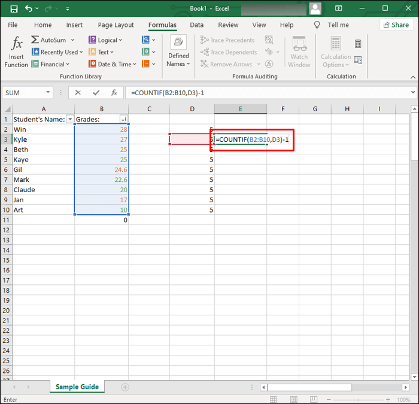Open the File tab
The height and width of the screenshot is (404, 419).
pos(13,25)
